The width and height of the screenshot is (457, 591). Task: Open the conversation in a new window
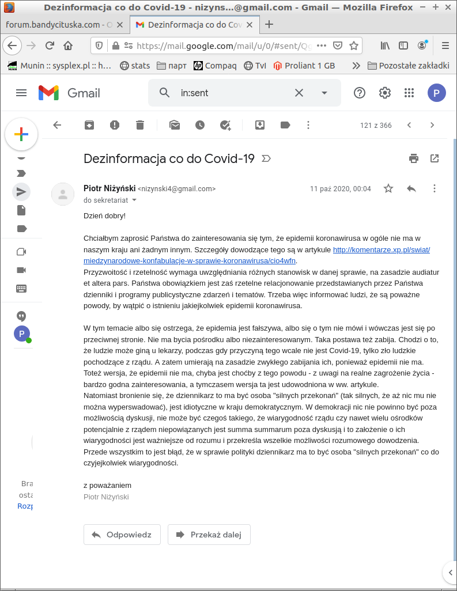tap(435, 158)
